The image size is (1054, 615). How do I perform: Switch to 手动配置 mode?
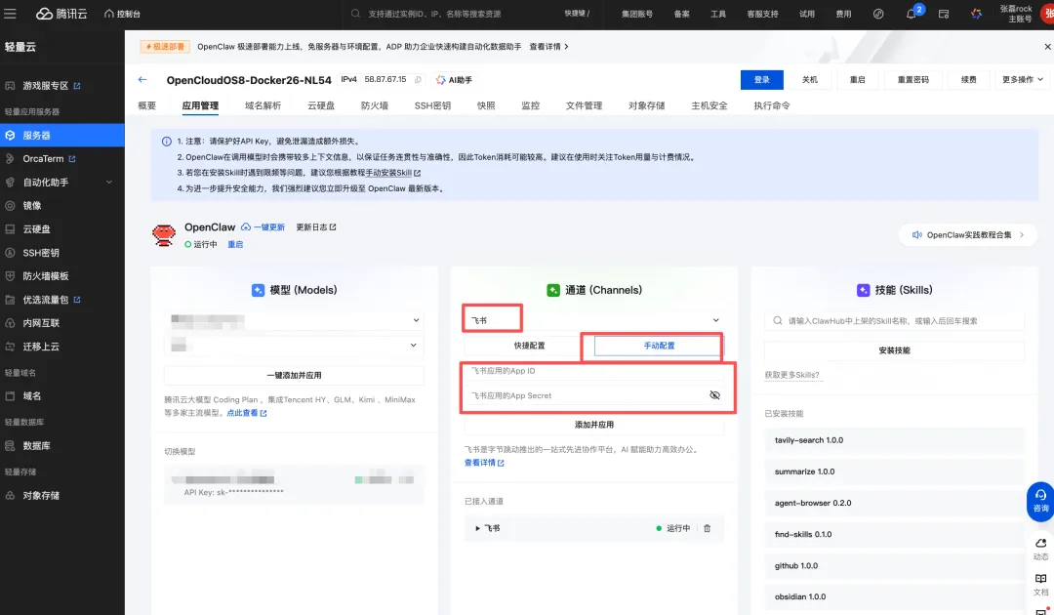click(659, 346)
